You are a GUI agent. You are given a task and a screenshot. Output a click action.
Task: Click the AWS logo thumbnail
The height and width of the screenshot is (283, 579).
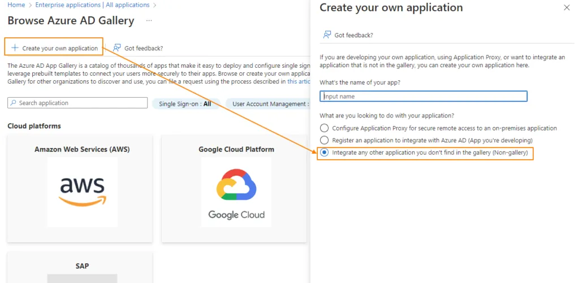click(83, 192)
